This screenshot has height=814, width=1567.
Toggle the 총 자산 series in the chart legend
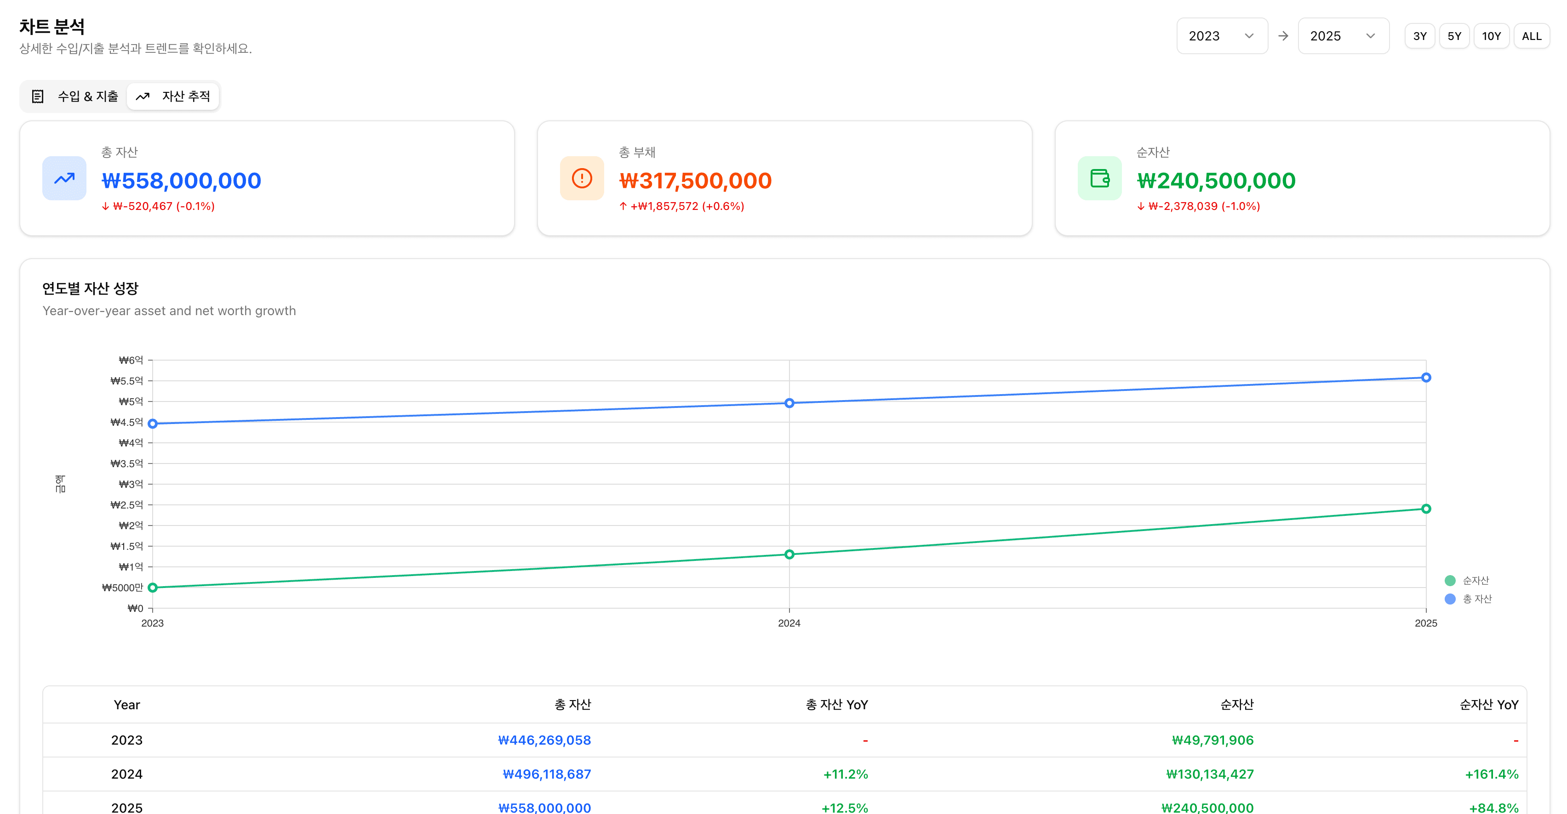pos(1476,599)
